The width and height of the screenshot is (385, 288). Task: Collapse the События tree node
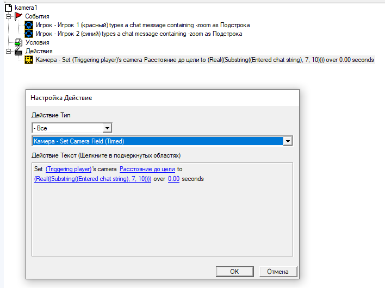8,16
